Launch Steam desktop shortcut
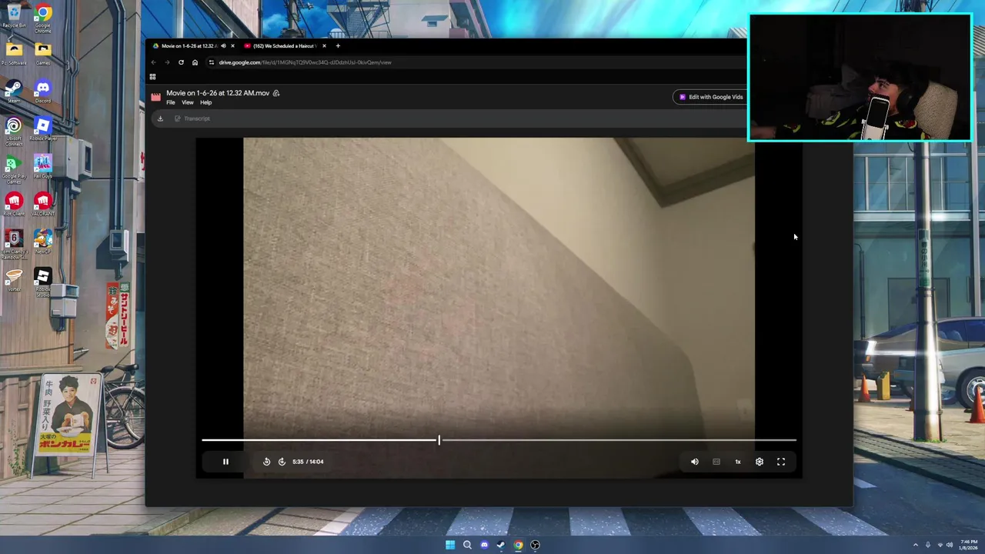Screen dimensions: 985x554 (14, 91)
